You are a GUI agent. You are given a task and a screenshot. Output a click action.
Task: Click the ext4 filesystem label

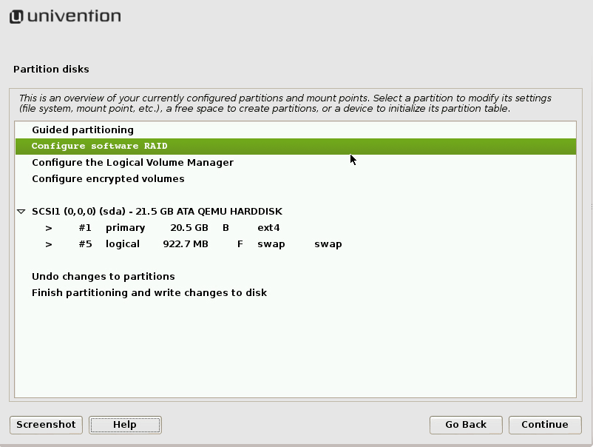pos(268,228)
